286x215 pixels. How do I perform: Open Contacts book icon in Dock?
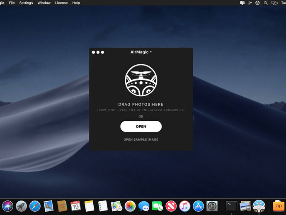(x=62, y=206)
